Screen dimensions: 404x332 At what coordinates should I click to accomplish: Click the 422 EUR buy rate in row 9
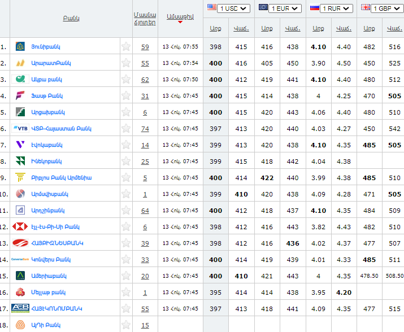pos(267,178)
